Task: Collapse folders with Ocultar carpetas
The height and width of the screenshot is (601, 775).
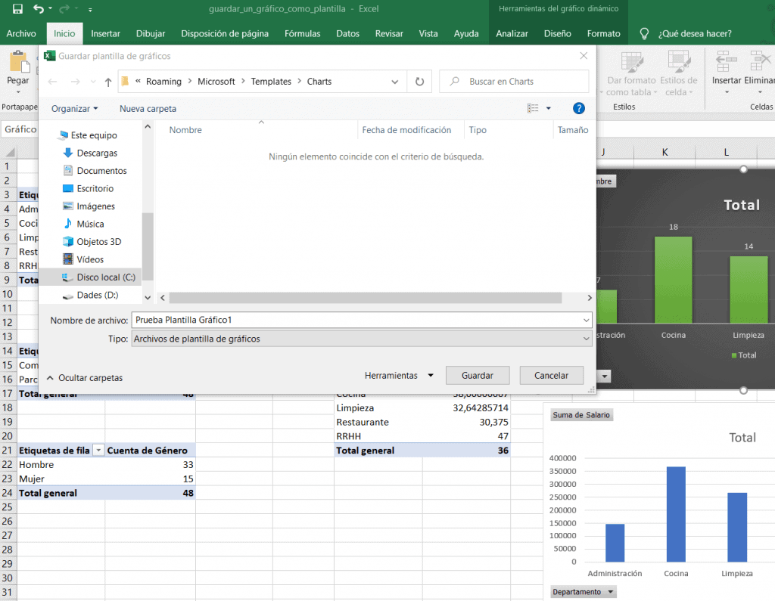Action: coord(85,378)
